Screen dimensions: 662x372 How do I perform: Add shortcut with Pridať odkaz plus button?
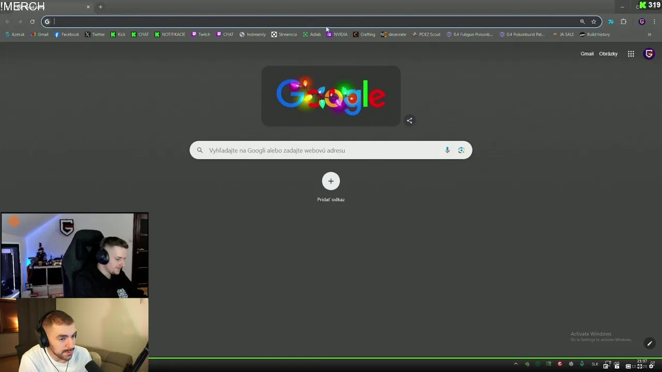point(331,181)
